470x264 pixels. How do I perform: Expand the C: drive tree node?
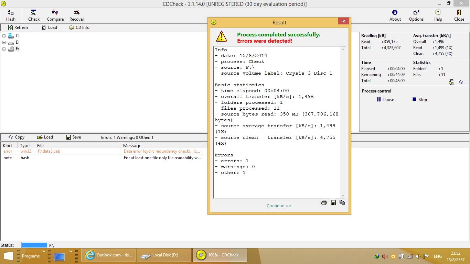(x=4, y=36)
